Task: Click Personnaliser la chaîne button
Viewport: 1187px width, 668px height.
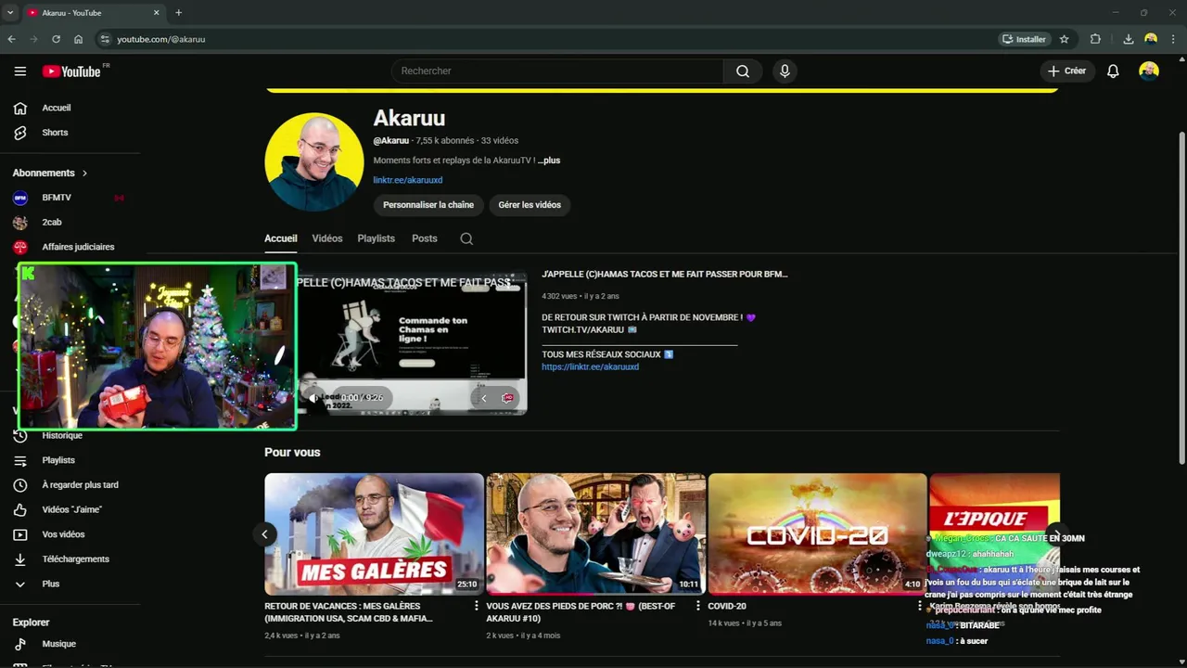Action: tap(428, 205)
